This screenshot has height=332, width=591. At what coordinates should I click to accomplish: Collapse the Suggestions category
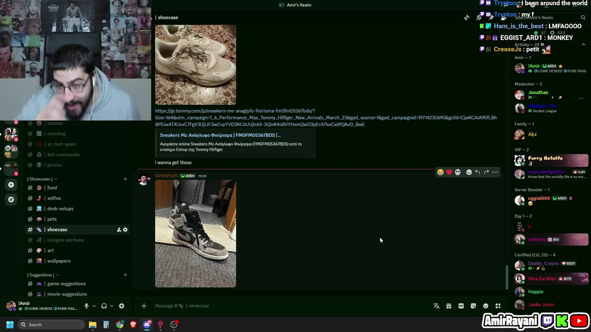[x=43, y=275]
